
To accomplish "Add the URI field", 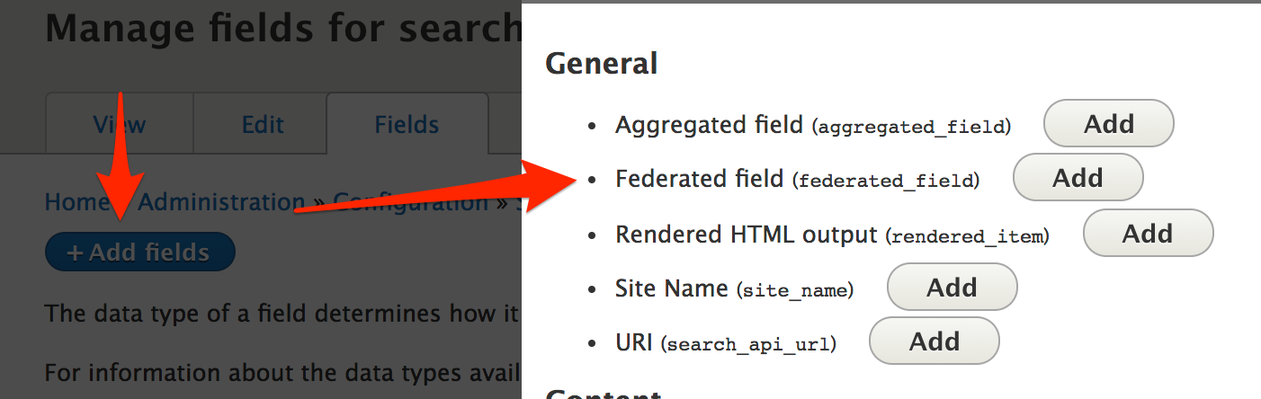I will (x=934, y=341).
